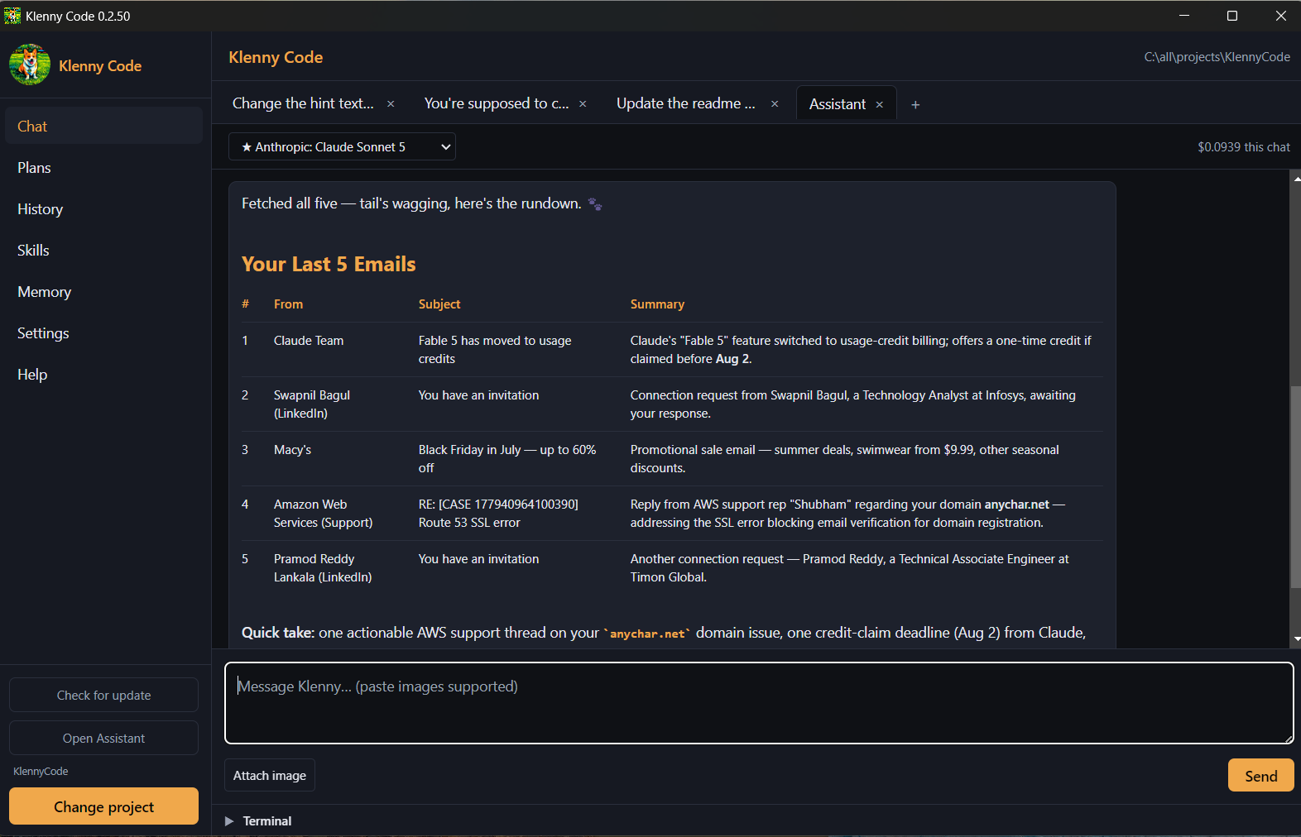The image size is (1301, 837).
Task: Open Skills in the sidebar
Action: coord(103,250)
